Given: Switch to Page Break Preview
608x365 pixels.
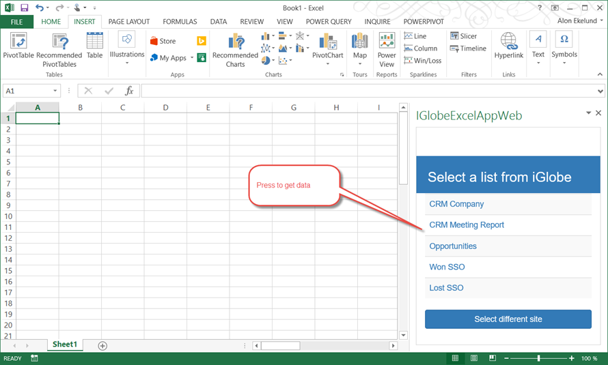Looking at the screenshot, I should click(x=493, y=358).
